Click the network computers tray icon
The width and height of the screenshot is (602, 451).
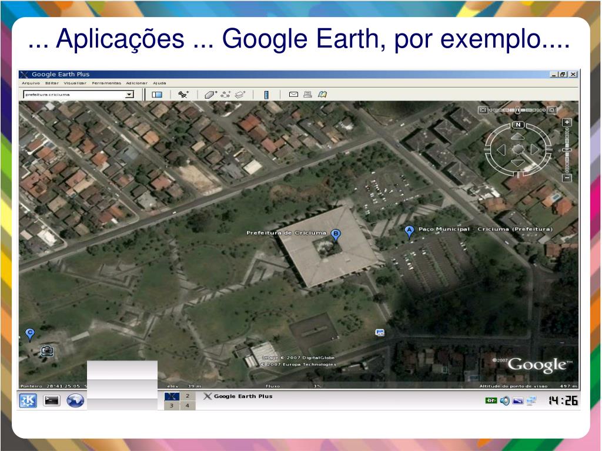coord(531,400)
